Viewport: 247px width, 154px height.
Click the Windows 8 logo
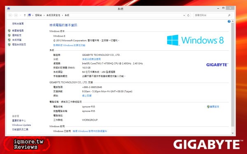click(195, 40)
